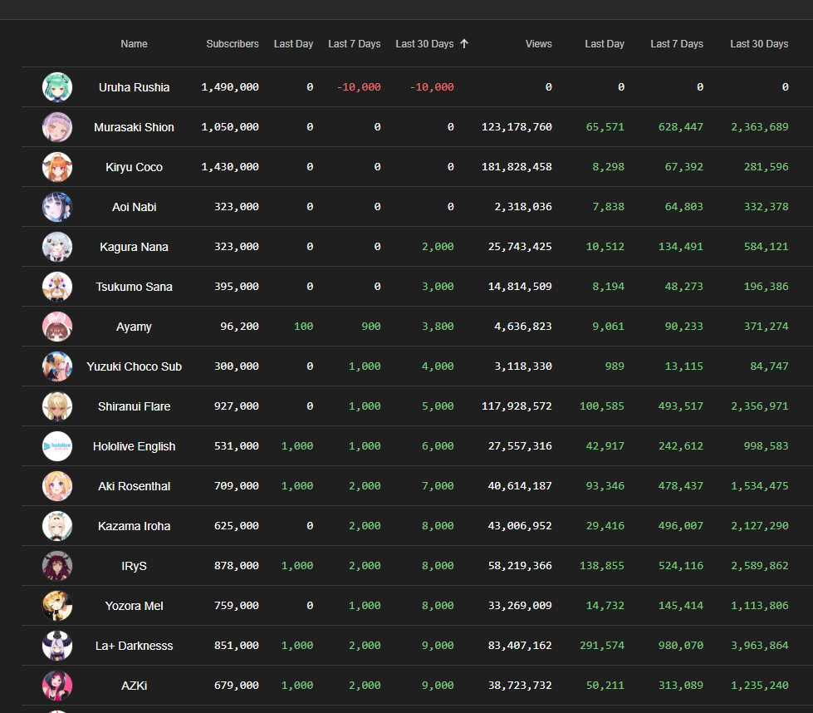813x713 pixels.
Task: Open Yuzuki Choco Sub name
Action: point(135,366)
